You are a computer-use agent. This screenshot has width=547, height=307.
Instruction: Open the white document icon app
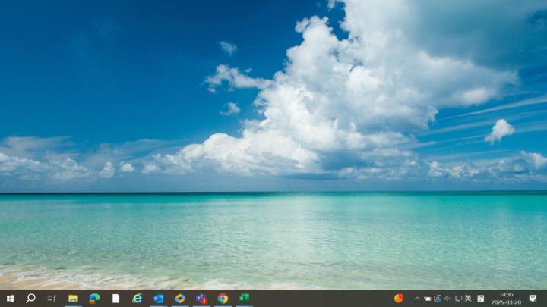(x=115, y=299)
